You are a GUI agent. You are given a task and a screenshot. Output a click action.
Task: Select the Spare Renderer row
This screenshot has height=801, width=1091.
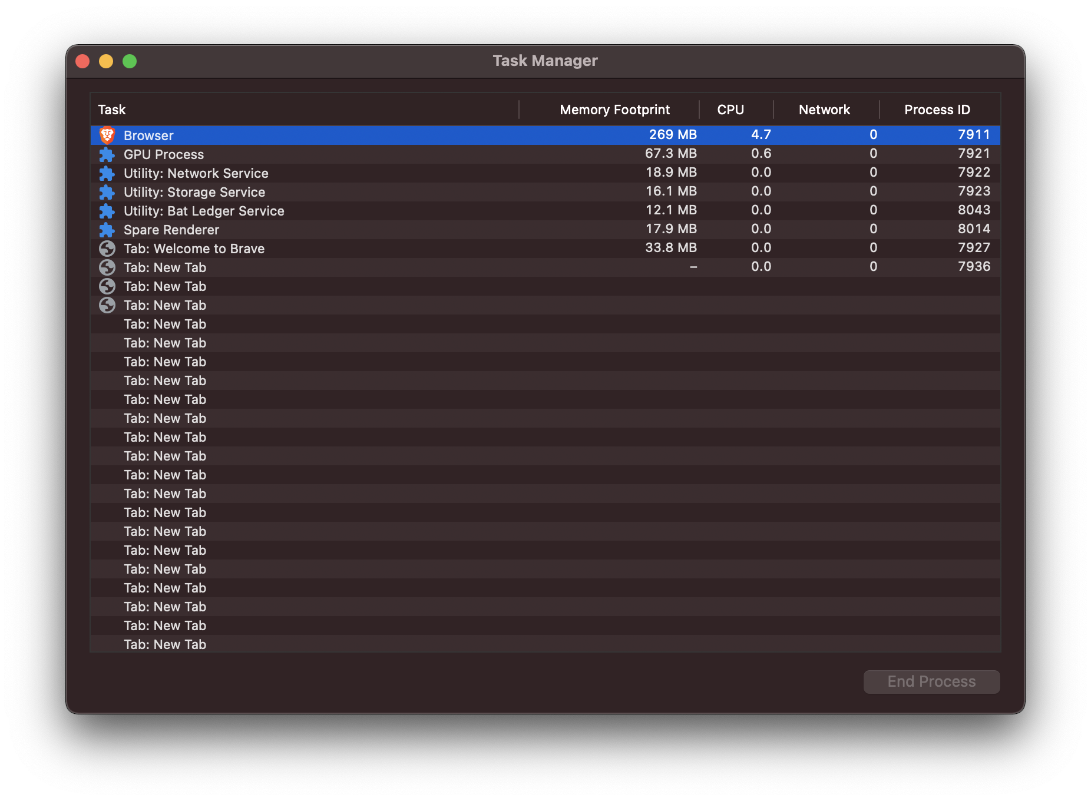545,230
